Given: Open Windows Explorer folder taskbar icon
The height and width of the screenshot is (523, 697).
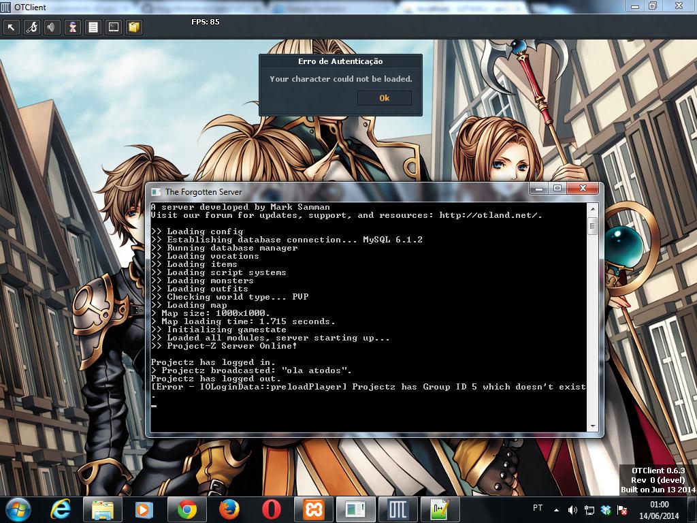Looking at the screenshot, I should pos(103,509).
